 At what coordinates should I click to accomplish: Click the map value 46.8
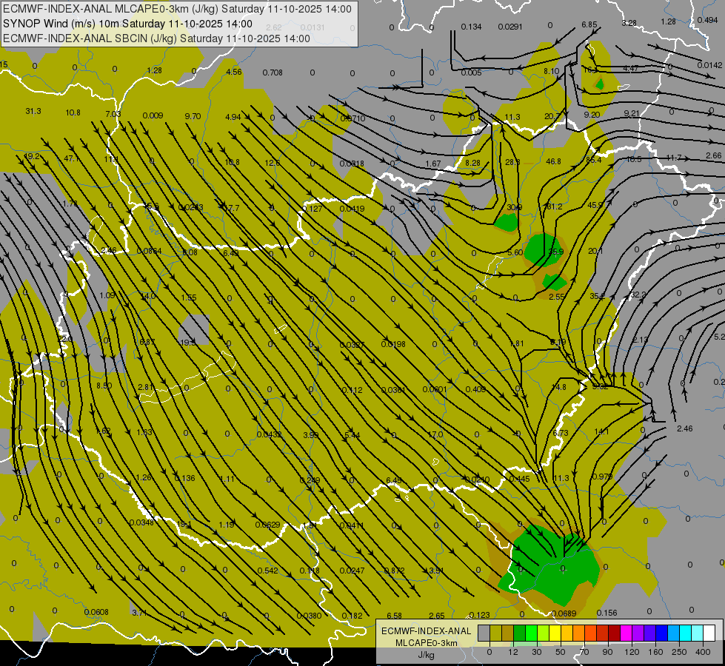point(553,161)
